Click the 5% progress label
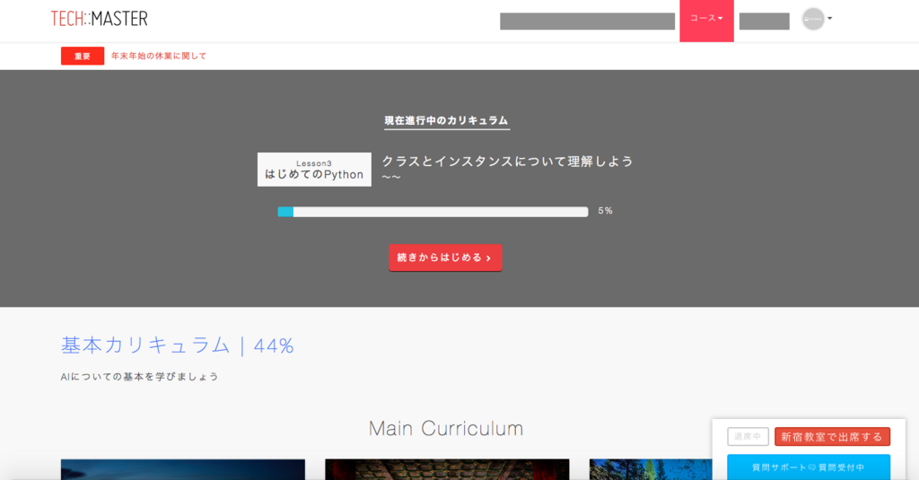Screen dimensions: 919x480 click(x=606, y=211)
